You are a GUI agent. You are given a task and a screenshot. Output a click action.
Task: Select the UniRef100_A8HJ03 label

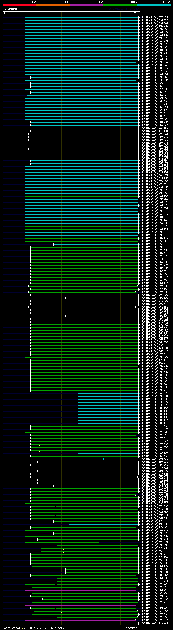[155, 453]
